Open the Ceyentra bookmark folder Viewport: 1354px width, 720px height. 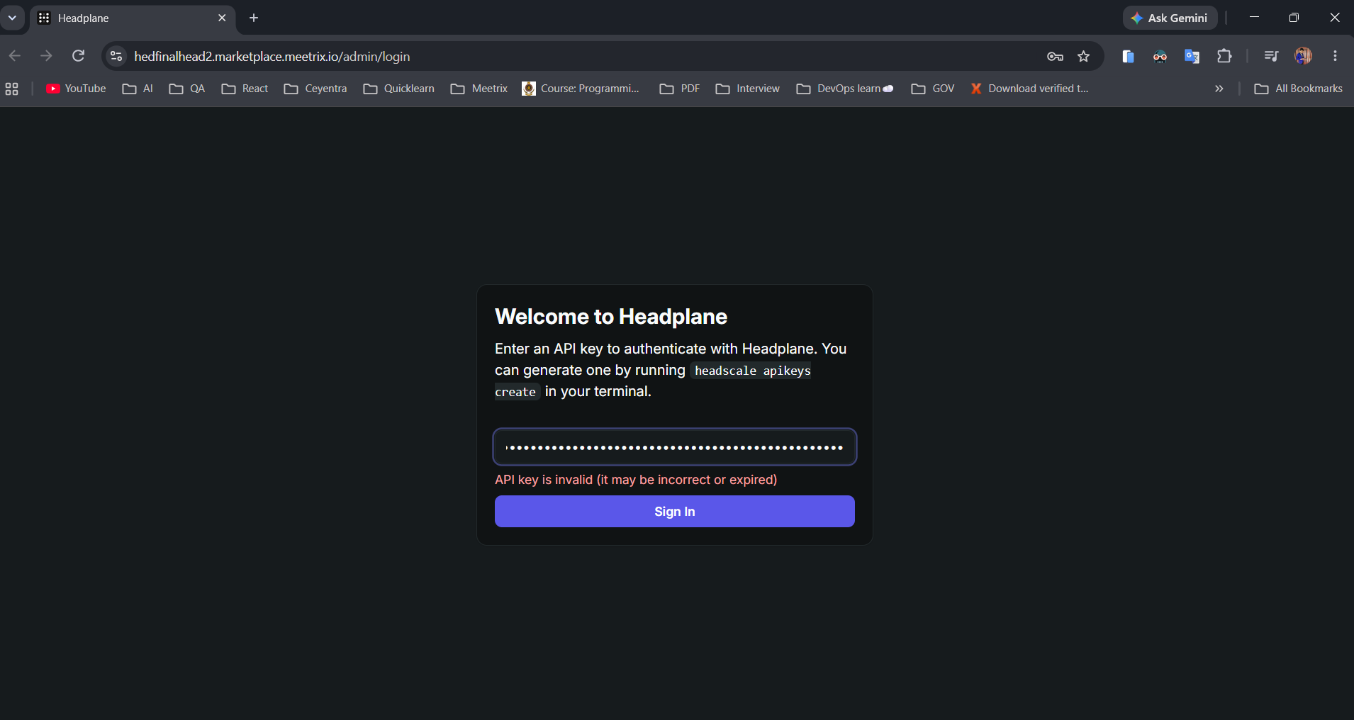coord(315,89)
